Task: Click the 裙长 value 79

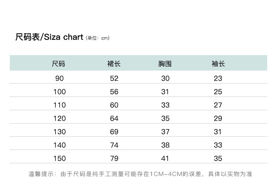Action: point(114,158)
